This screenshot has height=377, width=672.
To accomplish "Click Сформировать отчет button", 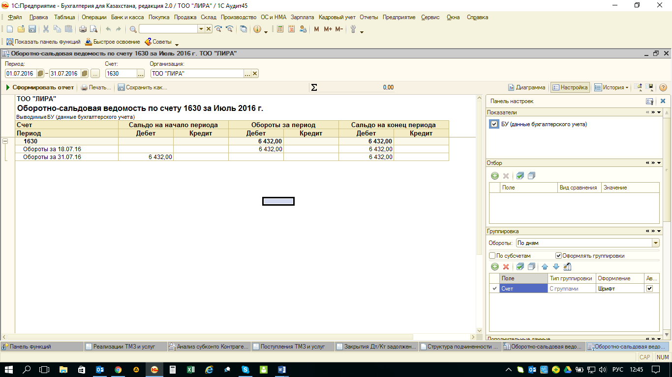I will [x=40, y=87].
